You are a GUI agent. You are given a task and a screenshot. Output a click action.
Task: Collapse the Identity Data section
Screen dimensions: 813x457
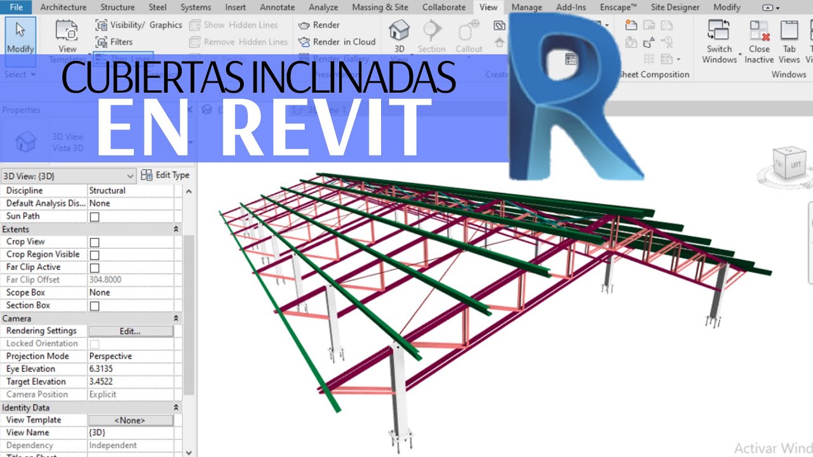[176, 407]
